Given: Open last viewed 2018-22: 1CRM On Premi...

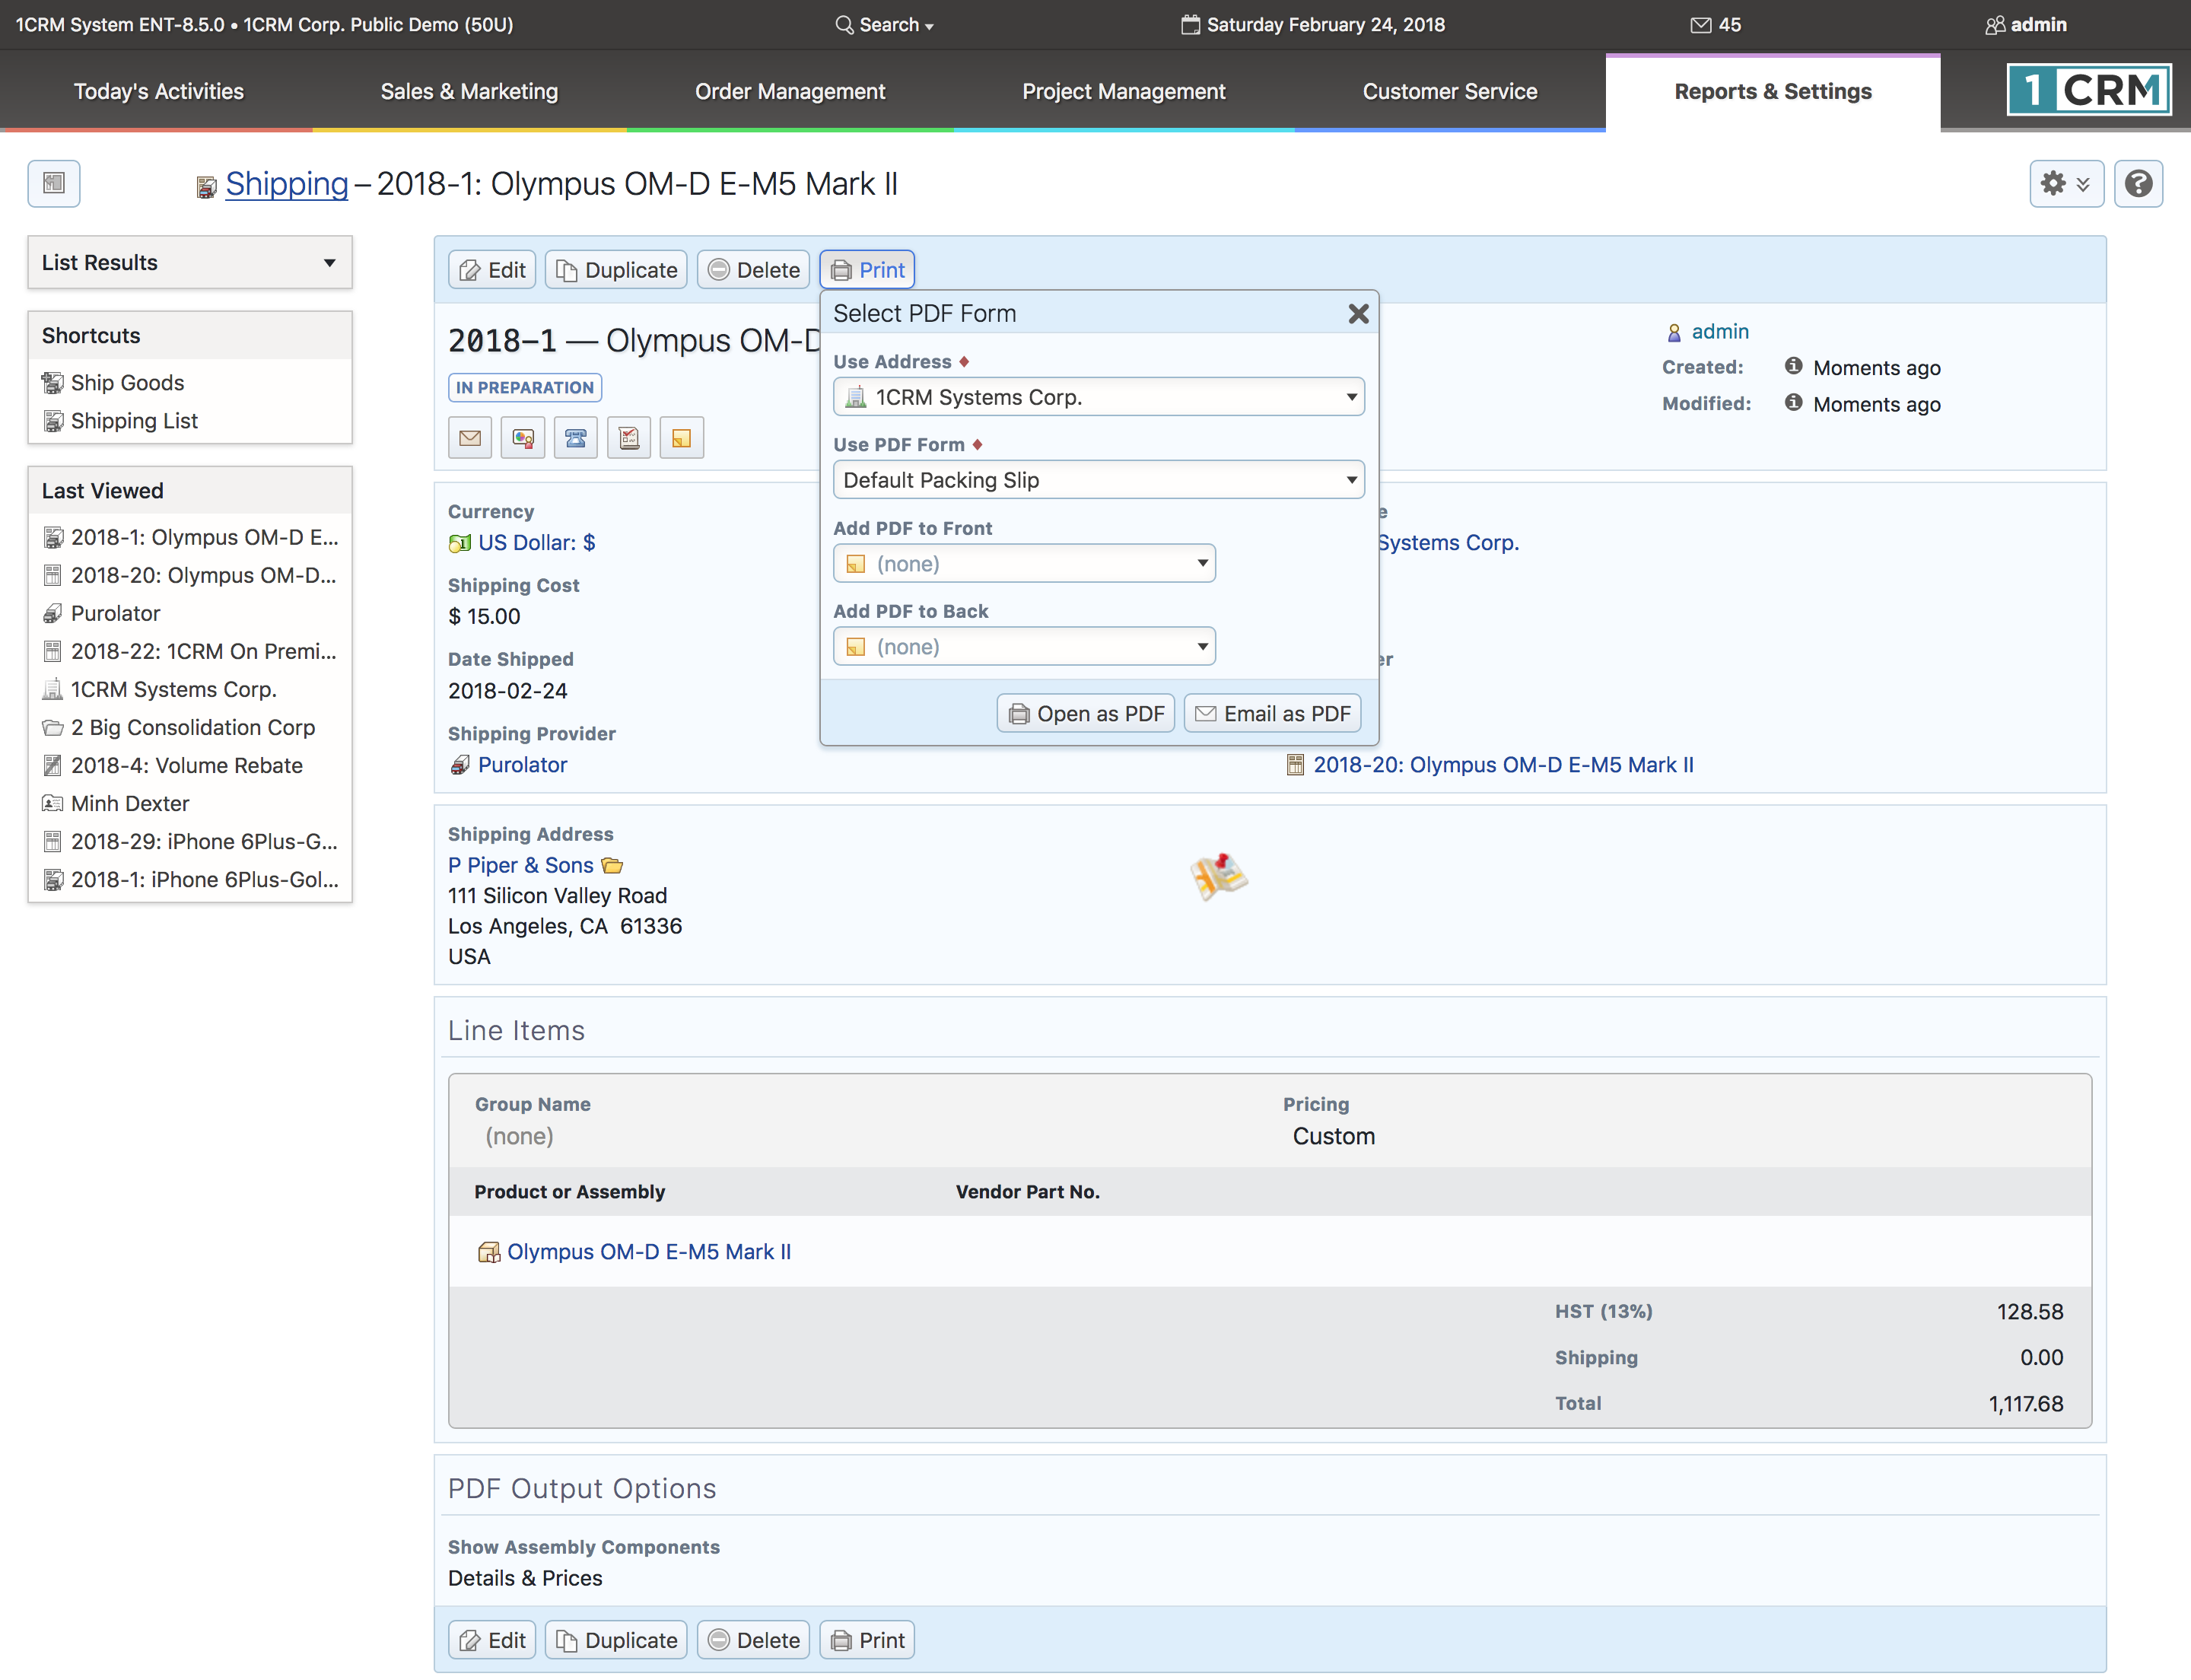Looking at the screenshot, I should point(203,651).
